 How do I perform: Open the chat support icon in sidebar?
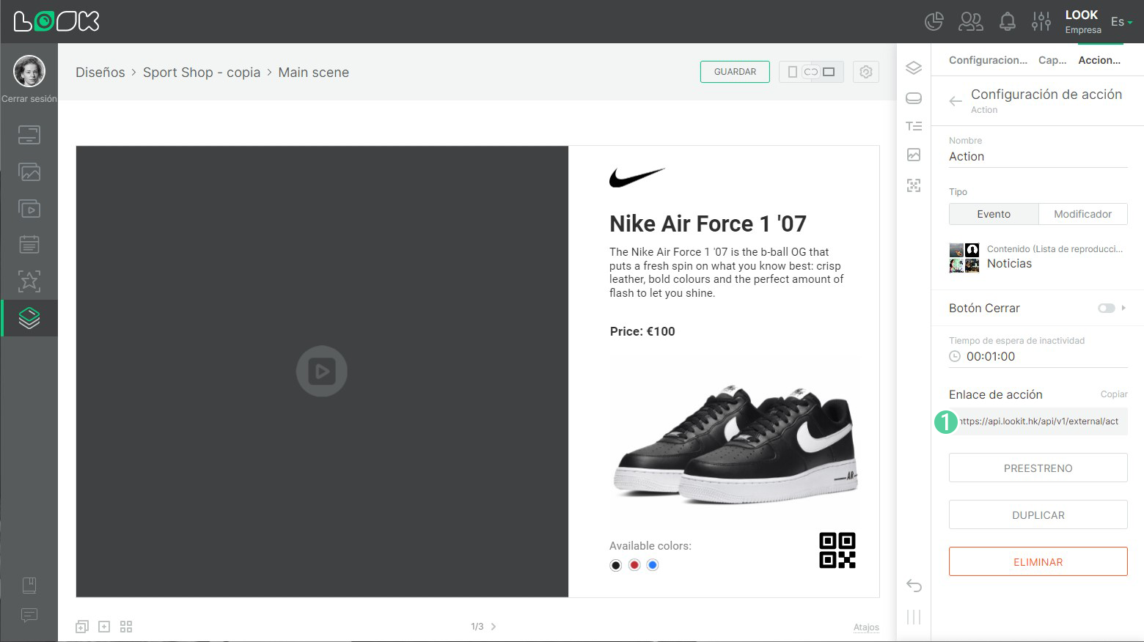29,615
